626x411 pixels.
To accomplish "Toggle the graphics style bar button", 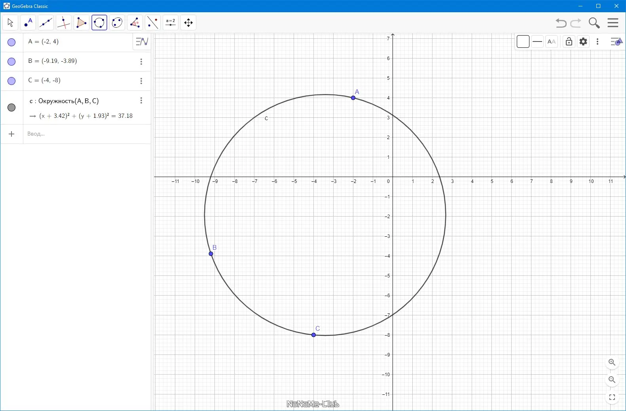I will tap(617, 41).
